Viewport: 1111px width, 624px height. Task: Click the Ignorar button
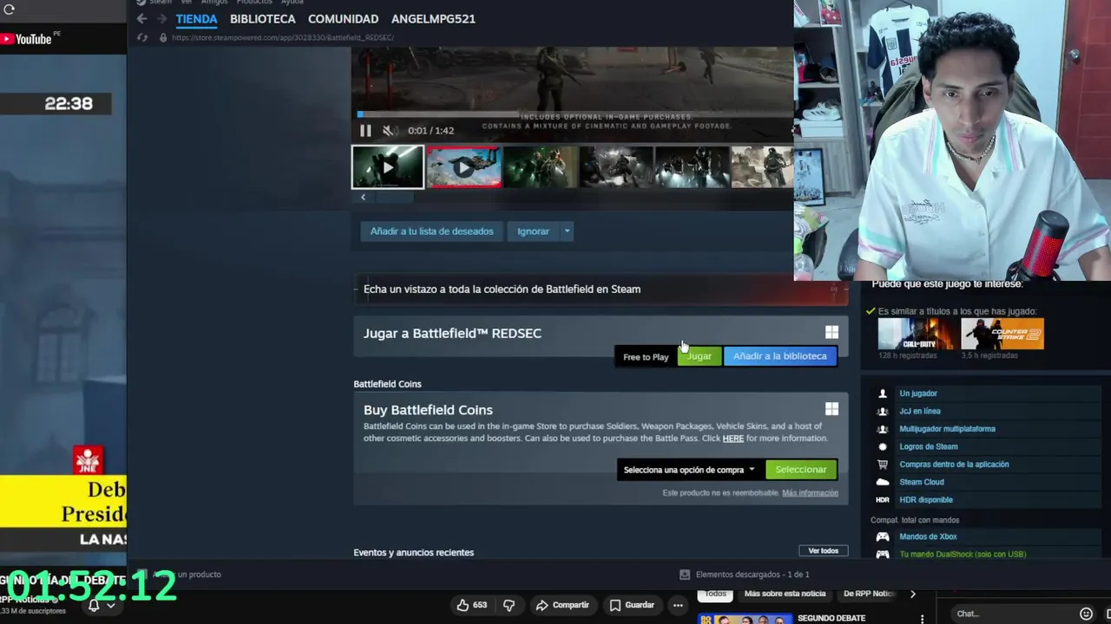click(533, 231)
